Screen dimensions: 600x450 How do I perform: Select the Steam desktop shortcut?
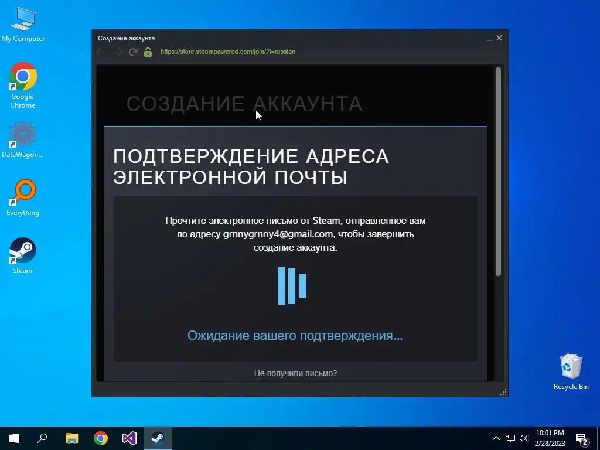point(23,255)
